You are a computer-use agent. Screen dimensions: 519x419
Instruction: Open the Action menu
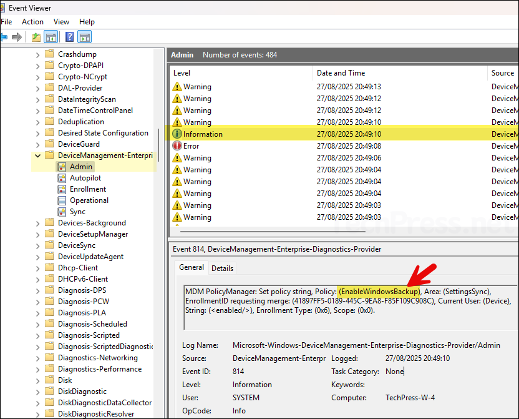point(33,22)
